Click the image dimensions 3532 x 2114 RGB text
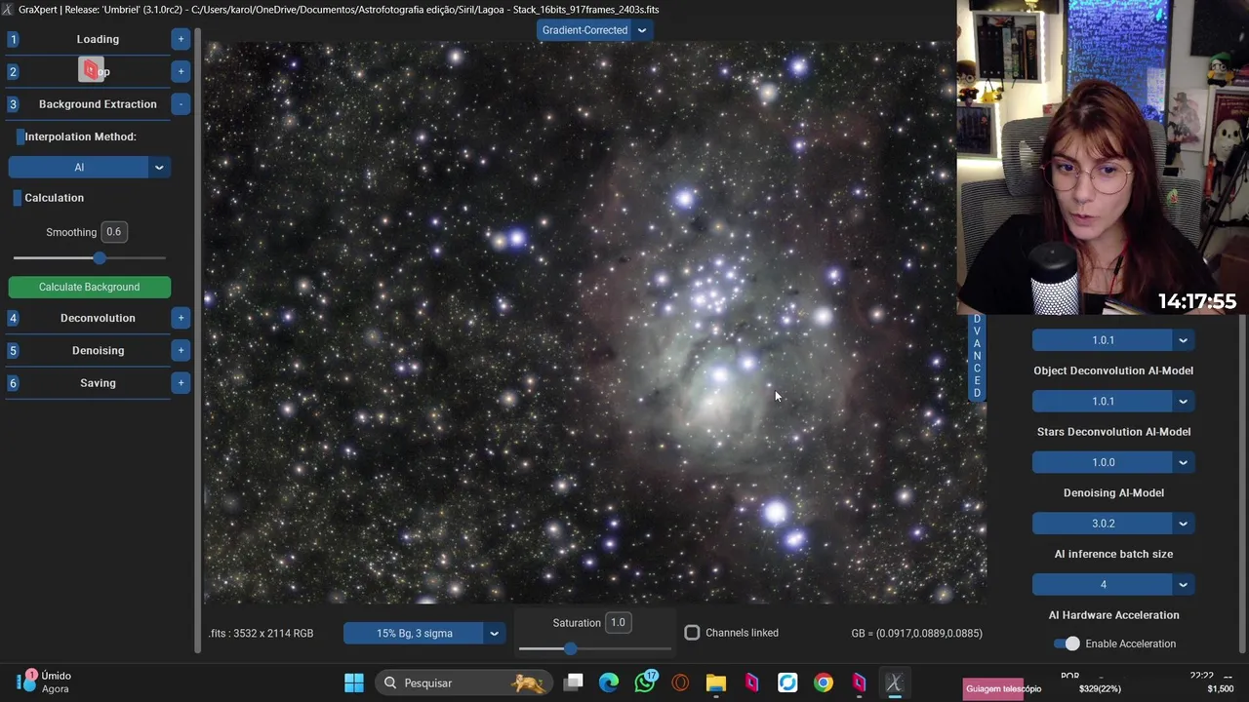 (x=261, y=634)
